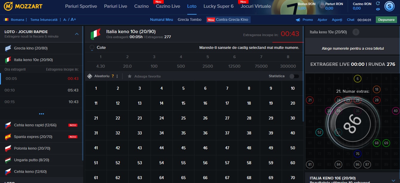Click the Romanian flag icon

(7, 20)
